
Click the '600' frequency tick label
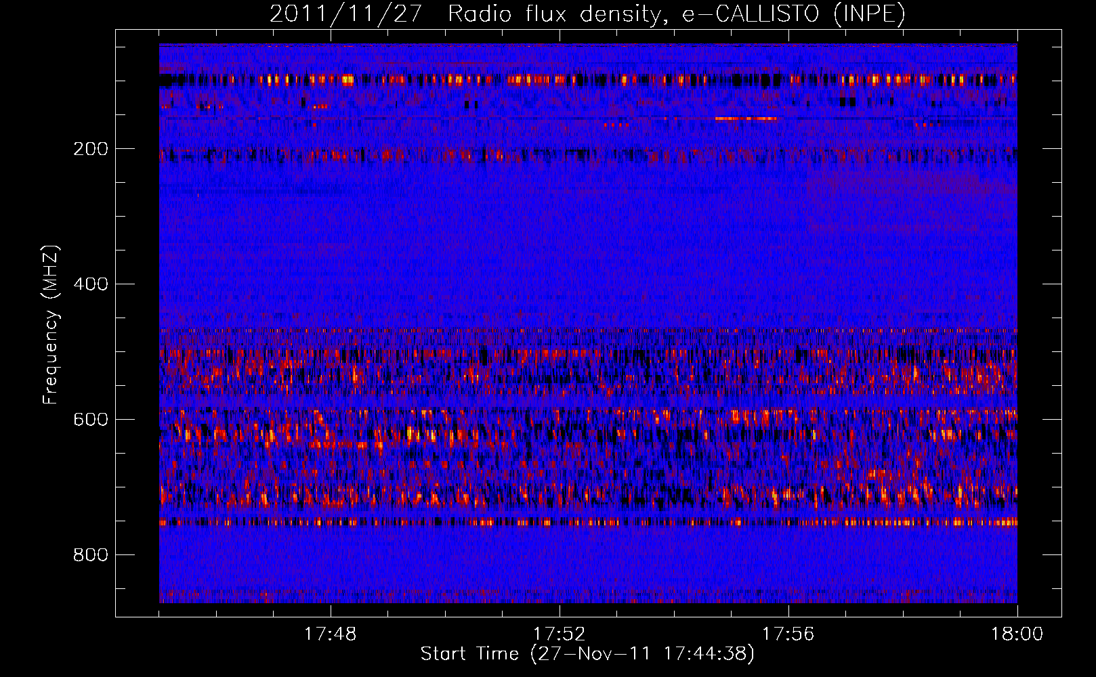pos(91,420)
